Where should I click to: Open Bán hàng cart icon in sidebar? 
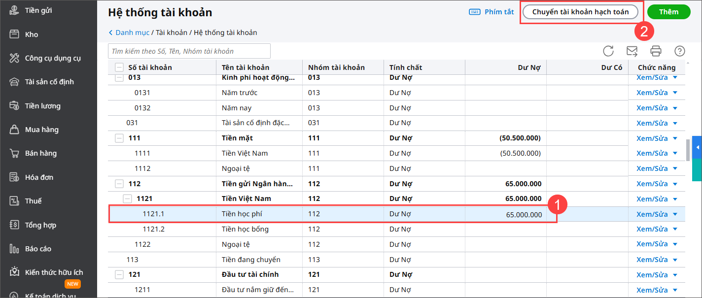pos(15,153)
